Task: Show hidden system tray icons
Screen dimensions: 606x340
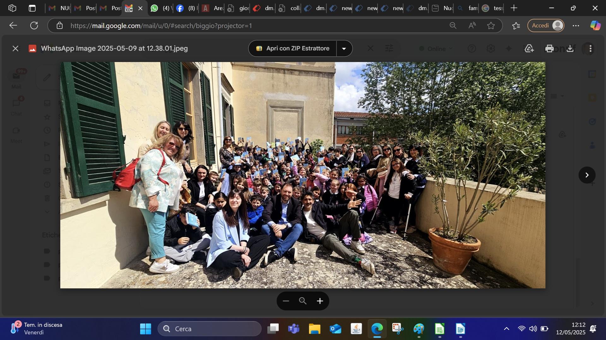Action: click(x=506, y=329)
